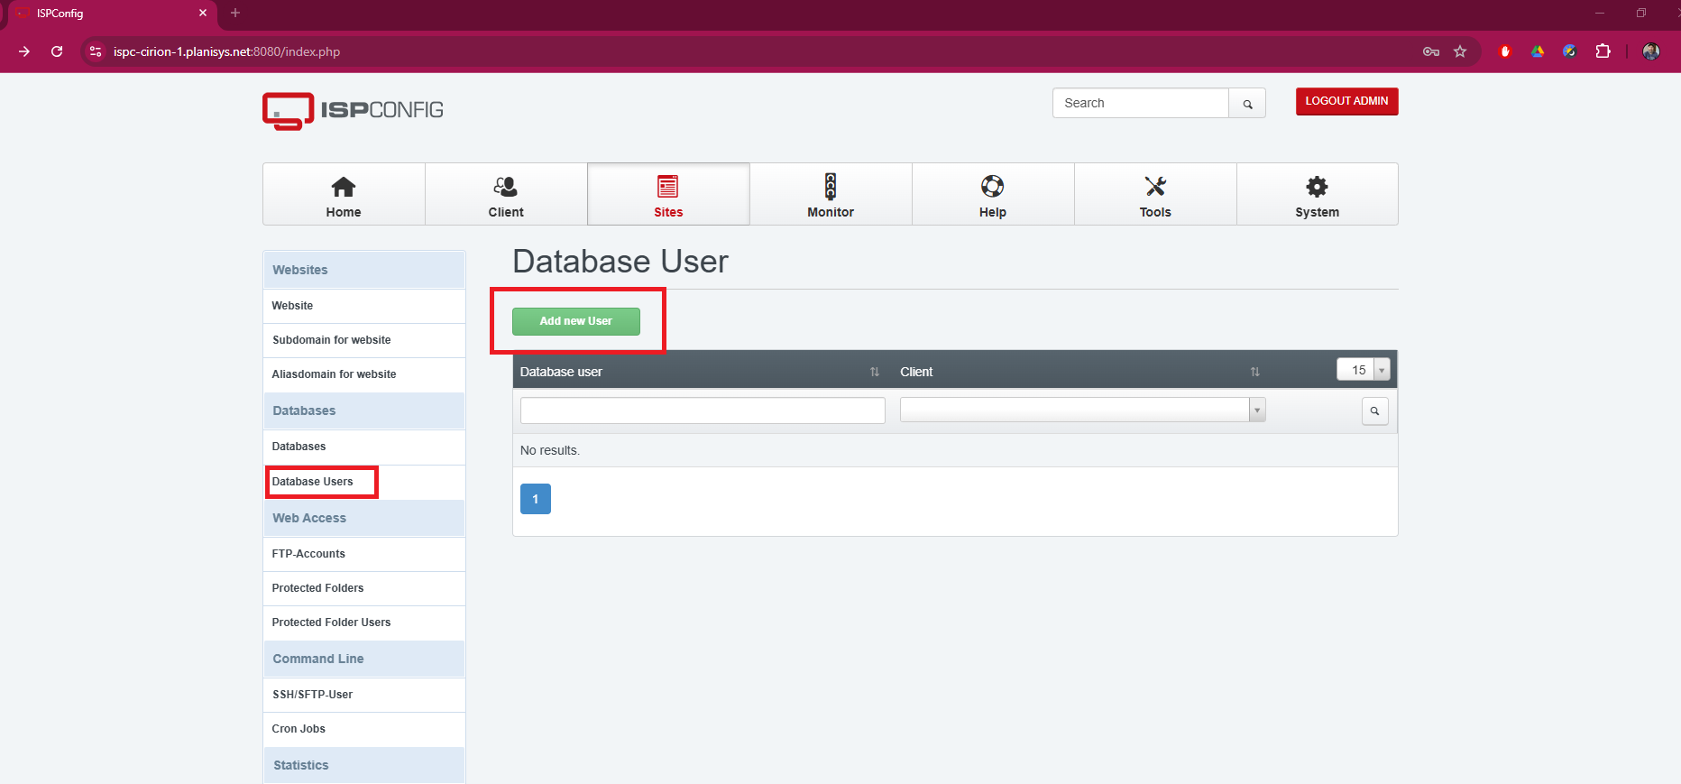Open the Home module
1681x784 pixels.
(344, 195)
